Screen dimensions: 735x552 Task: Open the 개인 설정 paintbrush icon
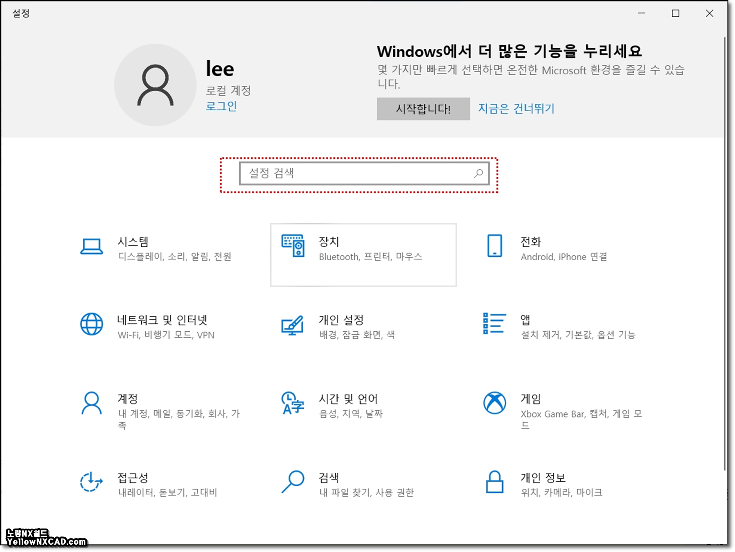292,325
